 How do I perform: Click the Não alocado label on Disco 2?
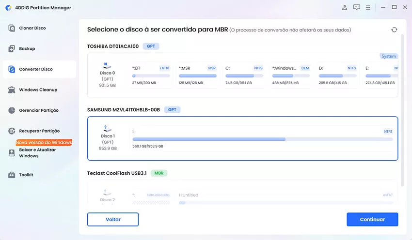coord(158,195)
